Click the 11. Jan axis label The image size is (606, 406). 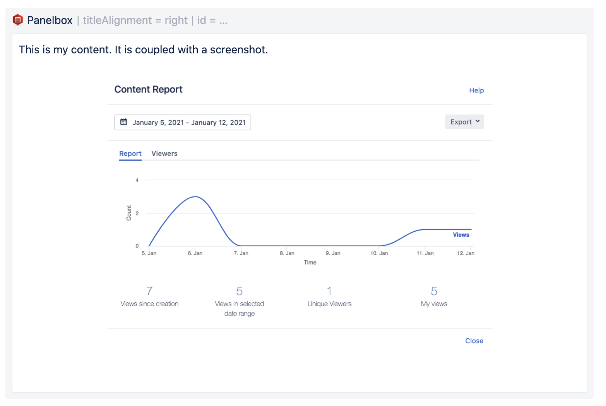tap(425, 253)
